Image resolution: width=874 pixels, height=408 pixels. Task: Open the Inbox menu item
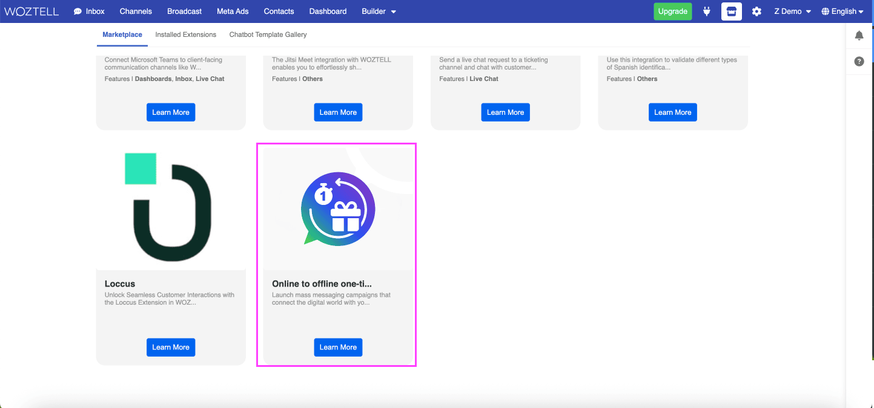[x=95, y=11]
